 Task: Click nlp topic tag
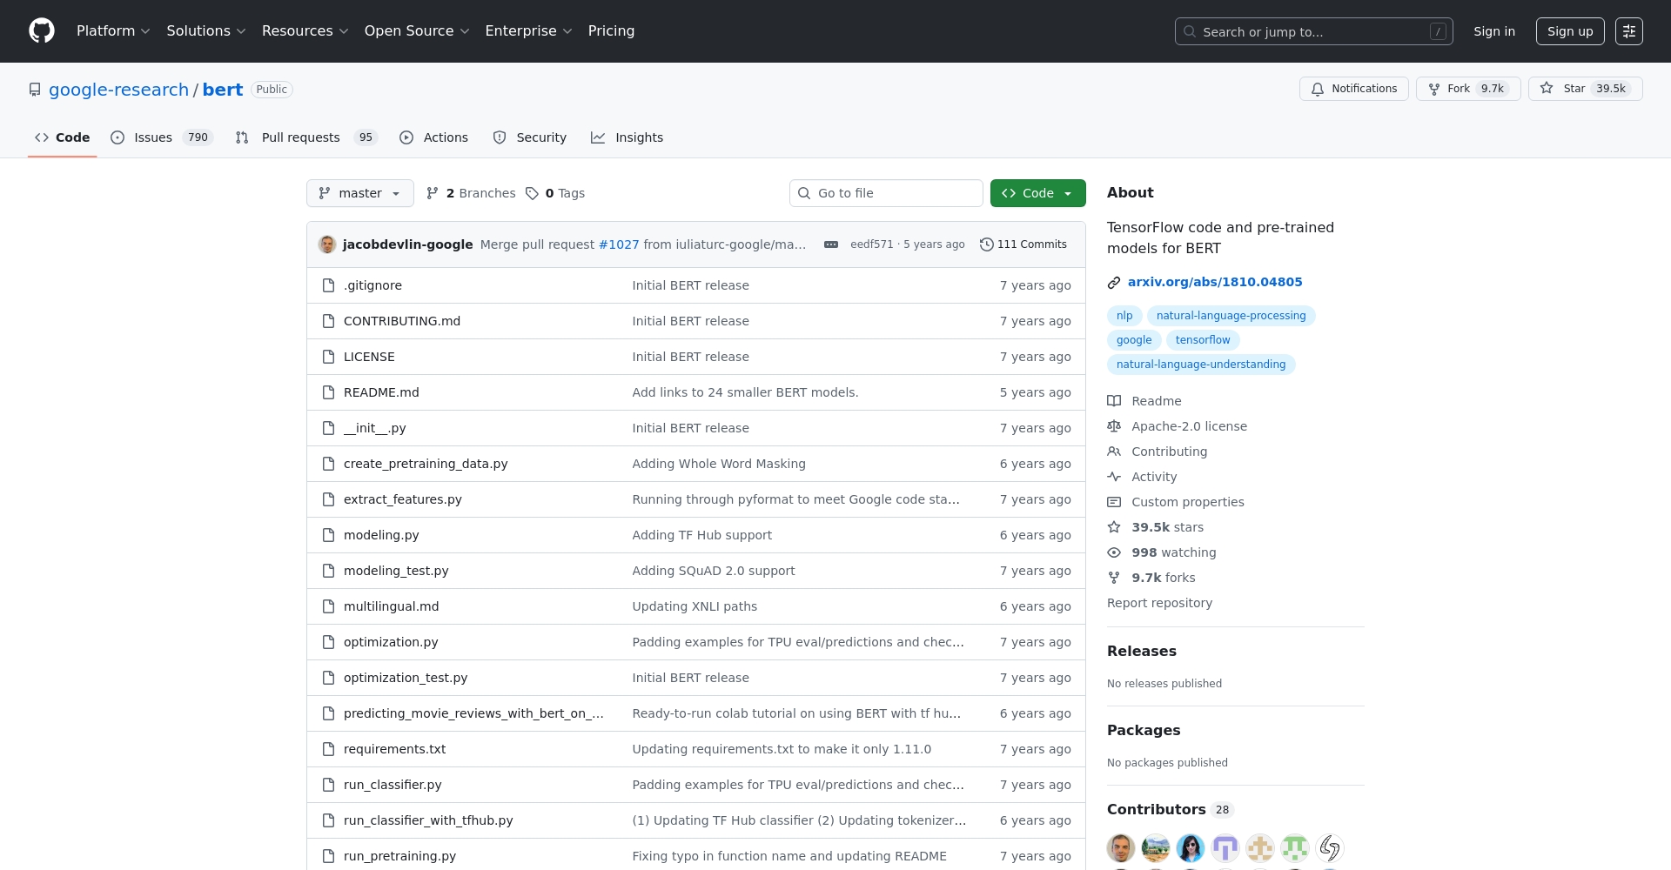(1124, 316)
